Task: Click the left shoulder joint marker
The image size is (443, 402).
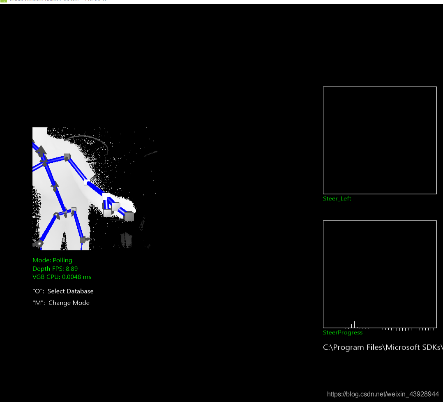Action: click(x=66, y=156)
